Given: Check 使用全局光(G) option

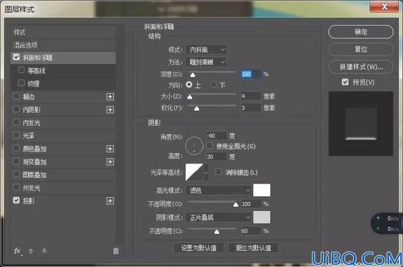Looking at the screenshot, I should (210, 146).
